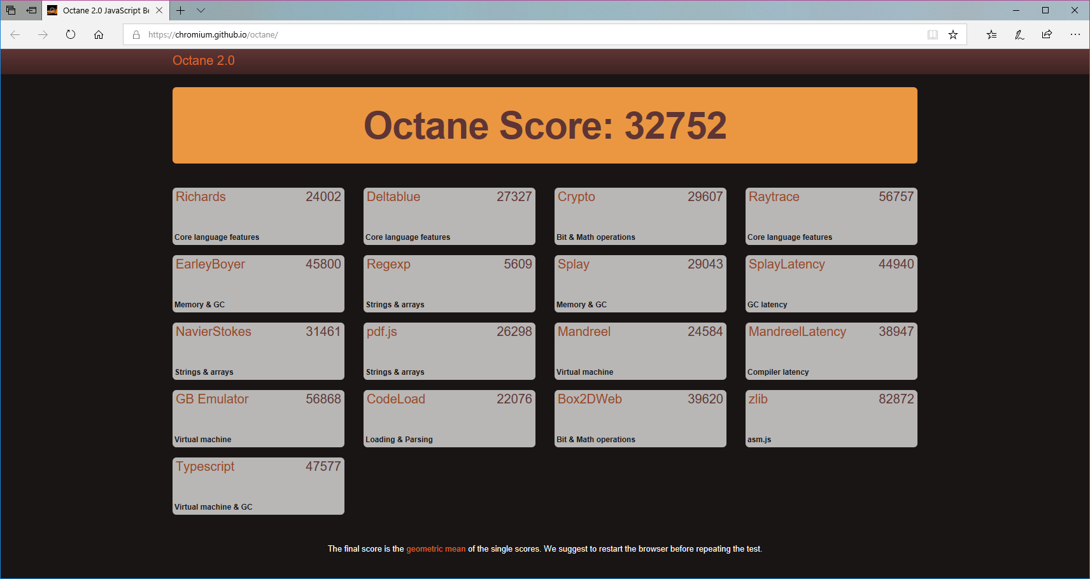Viewport: 1090px width, 579px height.
Task: Click the Deltablue benchmark name
Action: click(x=393, y=197)
